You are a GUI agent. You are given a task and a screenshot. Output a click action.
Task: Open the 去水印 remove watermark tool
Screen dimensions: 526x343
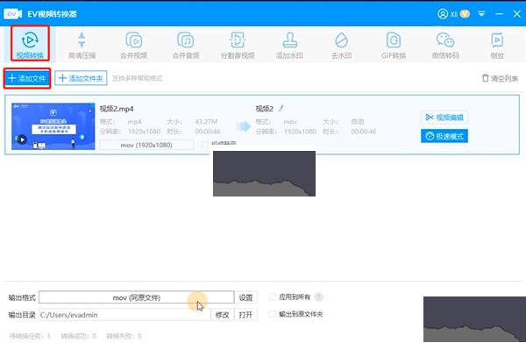342,46
